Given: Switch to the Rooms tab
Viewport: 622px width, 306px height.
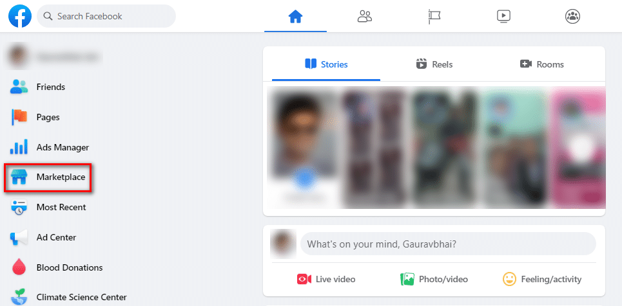Looking at the screenshot, I should 542,64.
